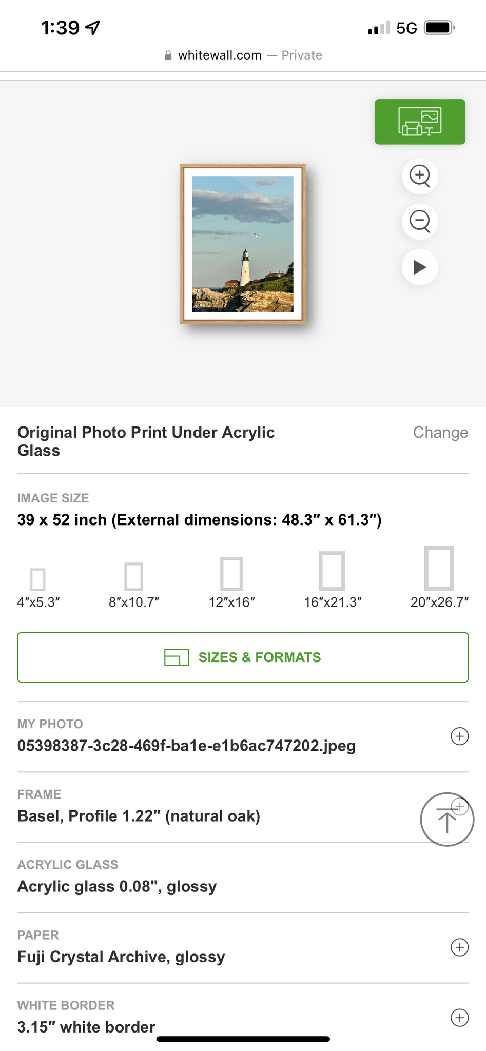Open the room view preview icon

click(420, 122)
